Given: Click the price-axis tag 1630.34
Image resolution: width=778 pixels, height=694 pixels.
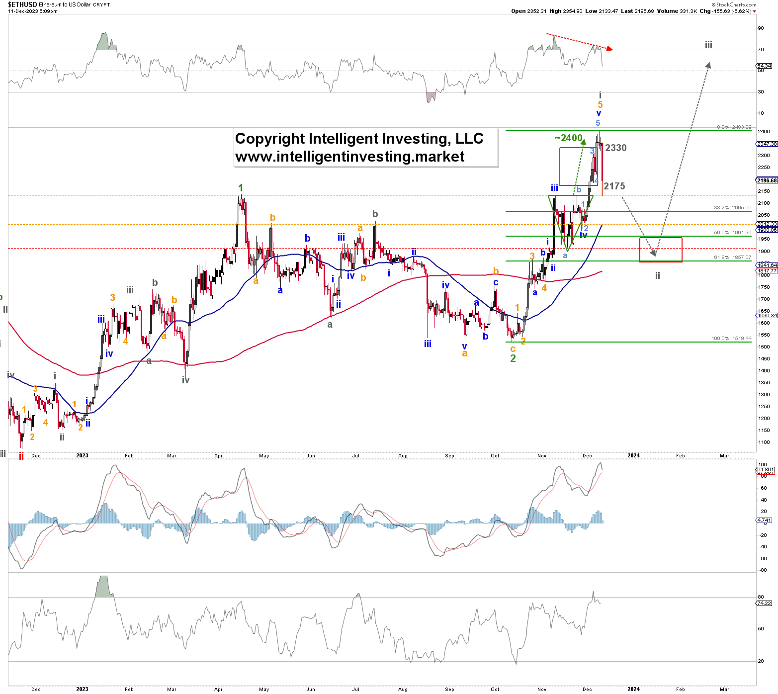Looking at the screenshot, I should (767, 315).
